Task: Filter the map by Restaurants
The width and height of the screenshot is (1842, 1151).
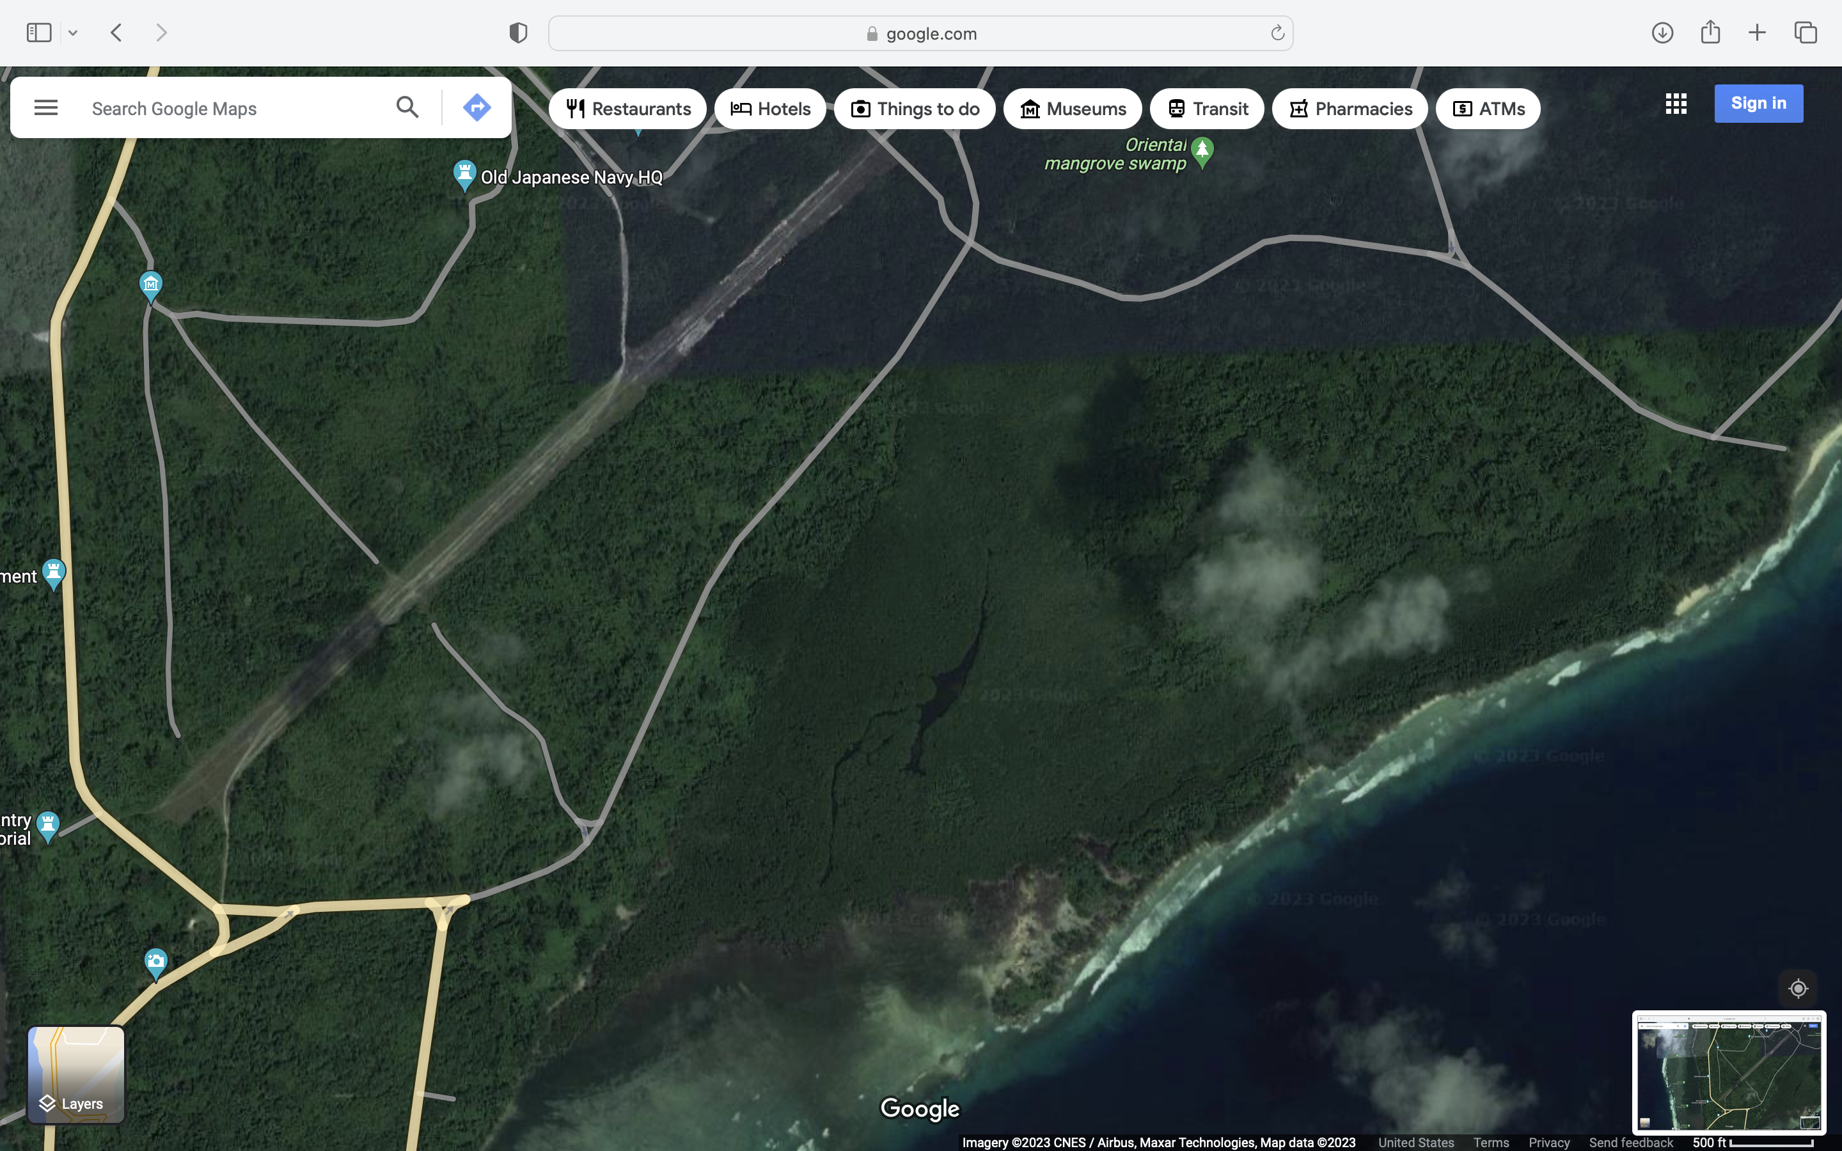Action: (628, 109)
